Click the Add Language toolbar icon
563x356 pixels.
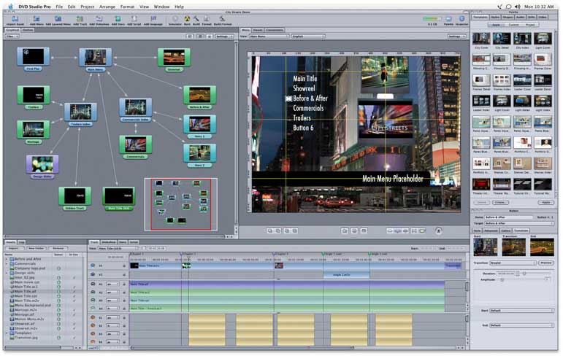[x=153, y=19]
